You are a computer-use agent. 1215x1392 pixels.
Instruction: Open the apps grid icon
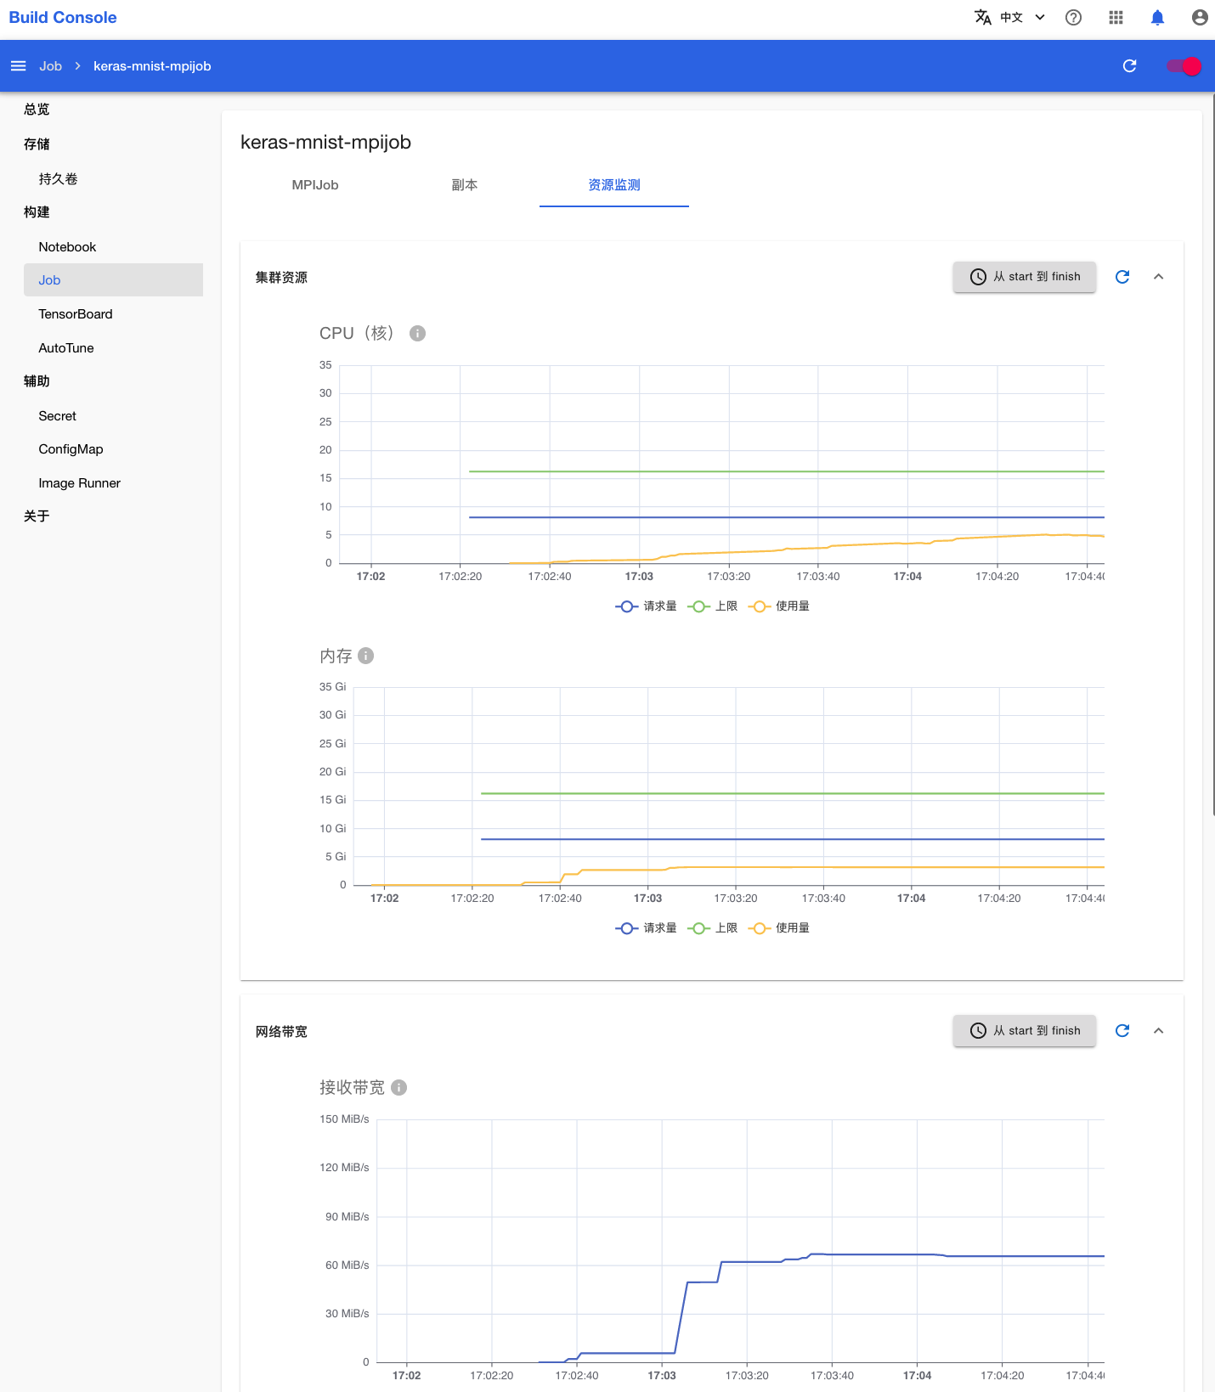click(1116, 17)
